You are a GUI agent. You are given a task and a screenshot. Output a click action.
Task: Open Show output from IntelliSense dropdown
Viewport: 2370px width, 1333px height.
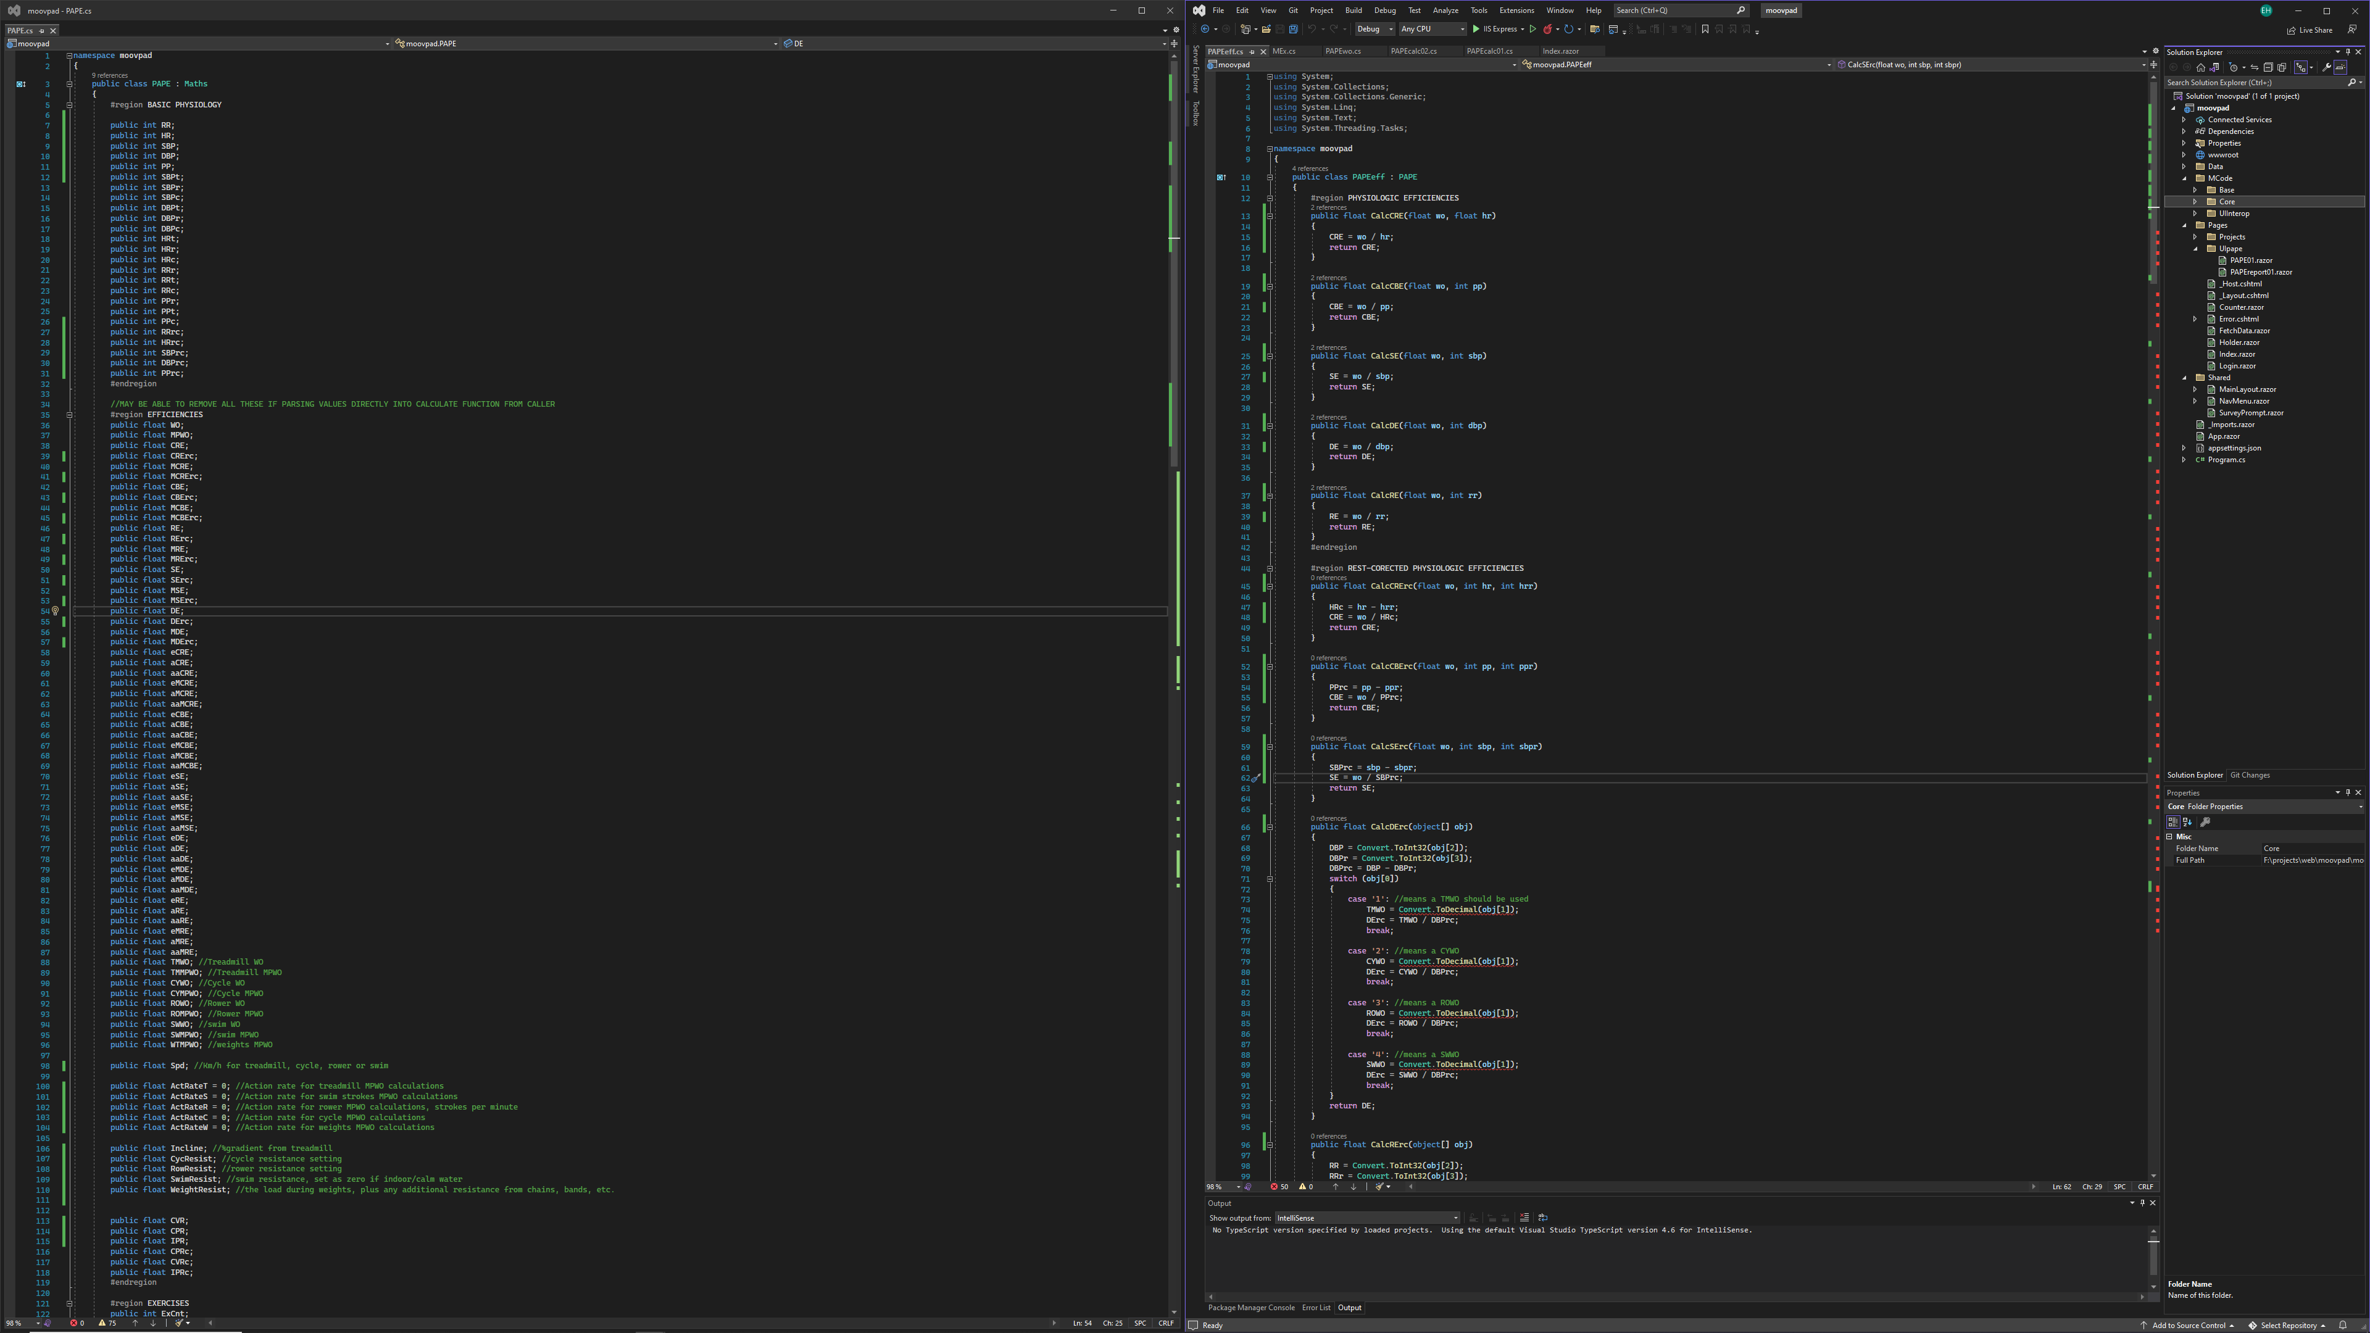tap(1367, 1218)
